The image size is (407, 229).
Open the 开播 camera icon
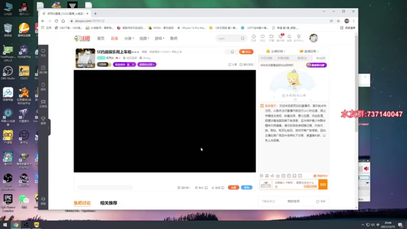click(271, 38)
